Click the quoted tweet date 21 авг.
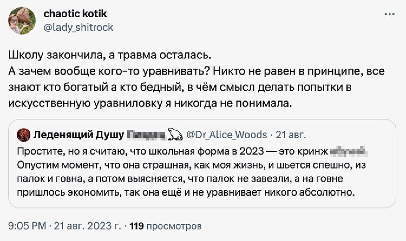The height and width of the screenshot is (241, 406). pyautogui.click(x=290, y=135)
